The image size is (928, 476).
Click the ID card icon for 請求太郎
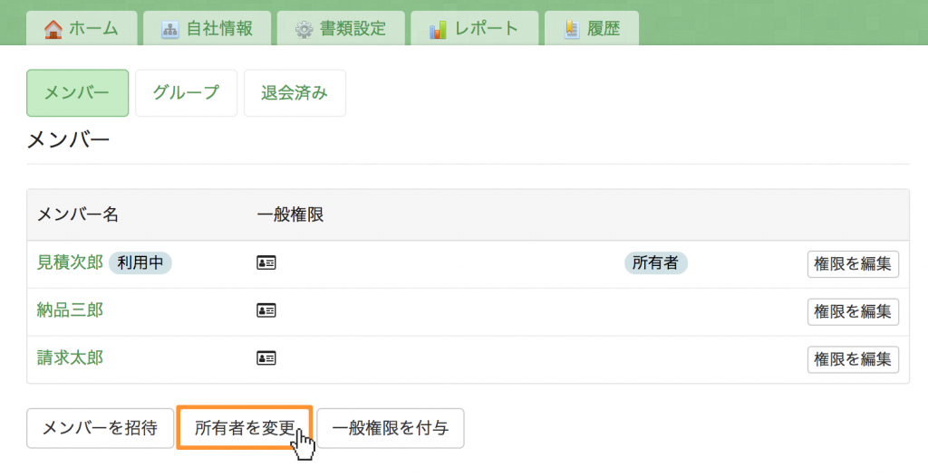[x=266, y=357]
